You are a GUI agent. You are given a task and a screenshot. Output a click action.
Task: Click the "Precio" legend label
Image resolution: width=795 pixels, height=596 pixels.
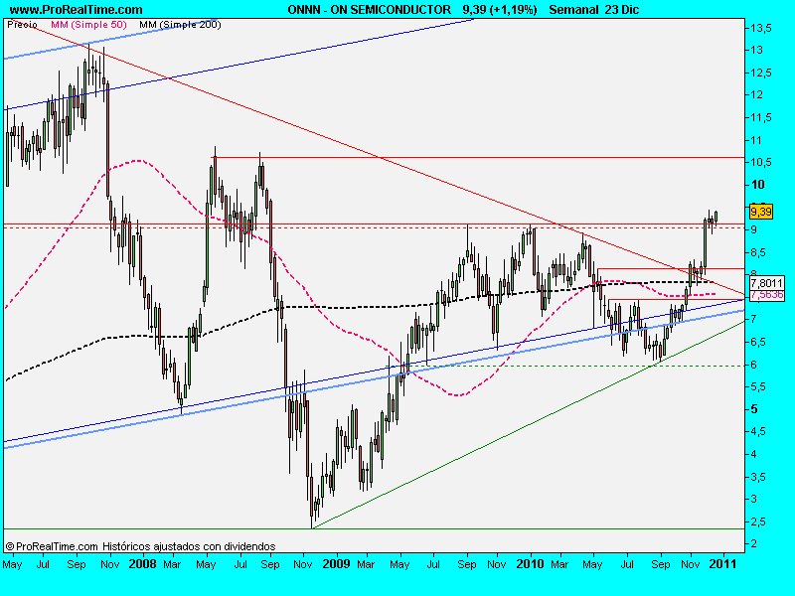pos(22,24)
